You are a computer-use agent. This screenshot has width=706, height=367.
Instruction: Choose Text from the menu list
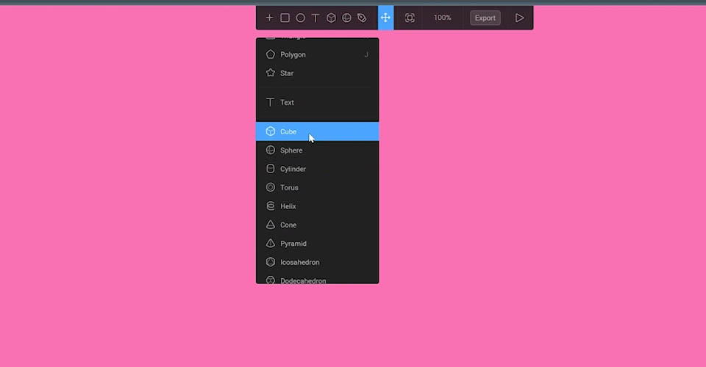coord(318,103)
